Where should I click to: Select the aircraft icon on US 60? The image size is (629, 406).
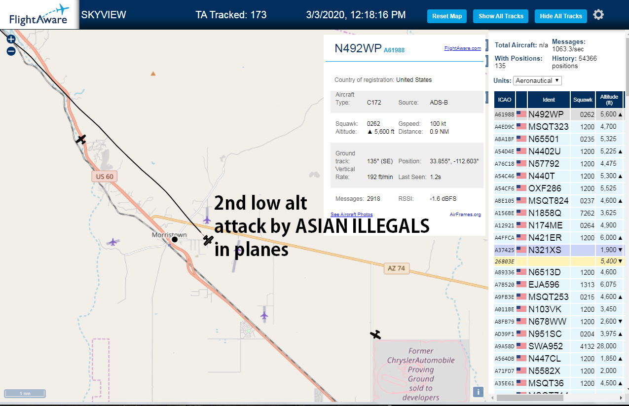(x=81, y=139)
